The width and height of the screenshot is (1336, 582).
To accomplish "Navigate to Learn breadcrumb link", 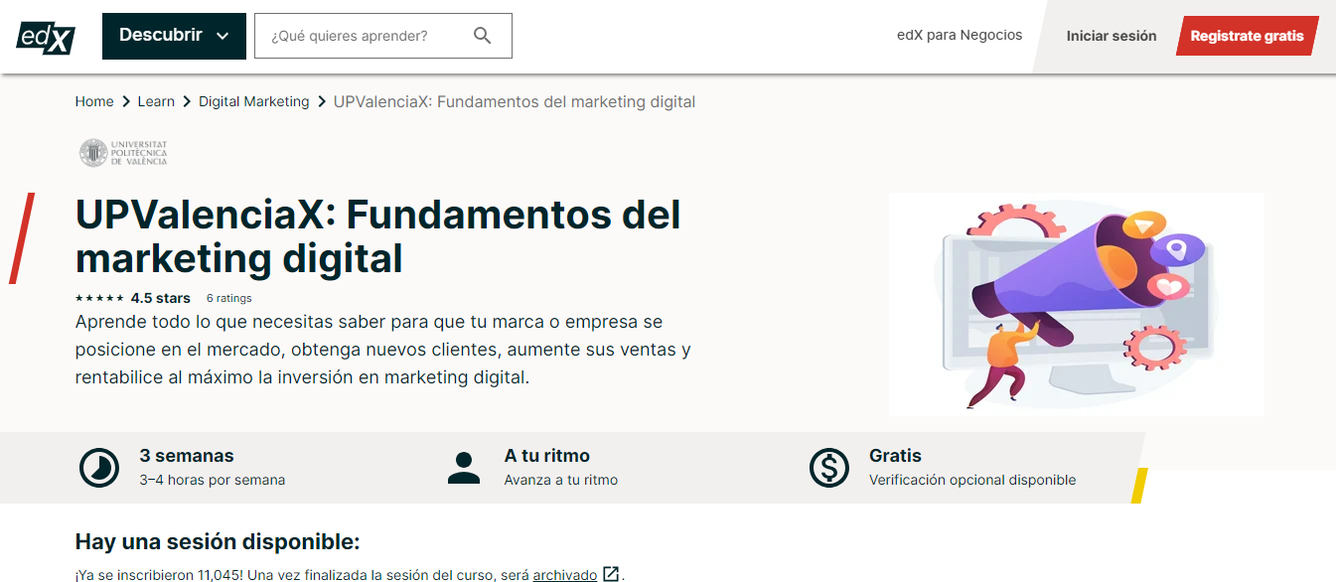I will pyautogui.click(x=156, y=101).
